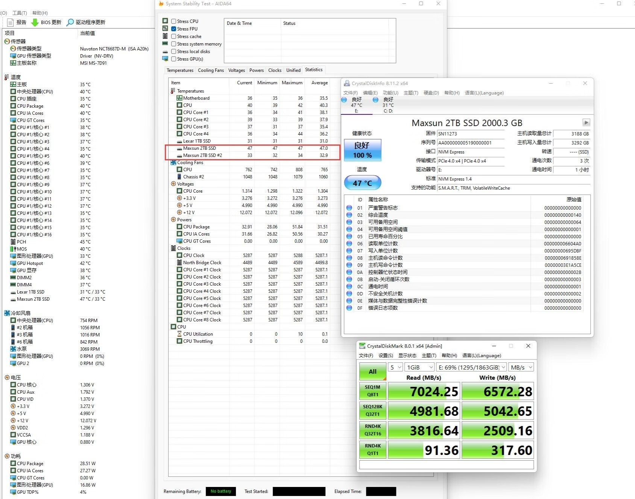
Task: Click the 47 °C temperature button
Action: click(363, 183)
